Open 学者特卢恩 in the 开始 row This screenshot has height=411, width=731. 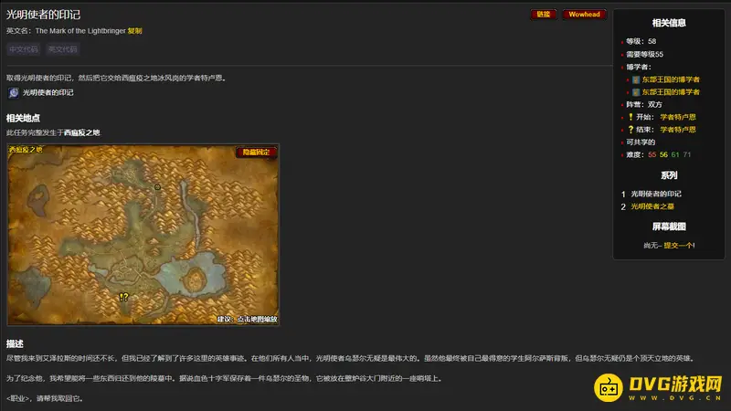point(678,117)
